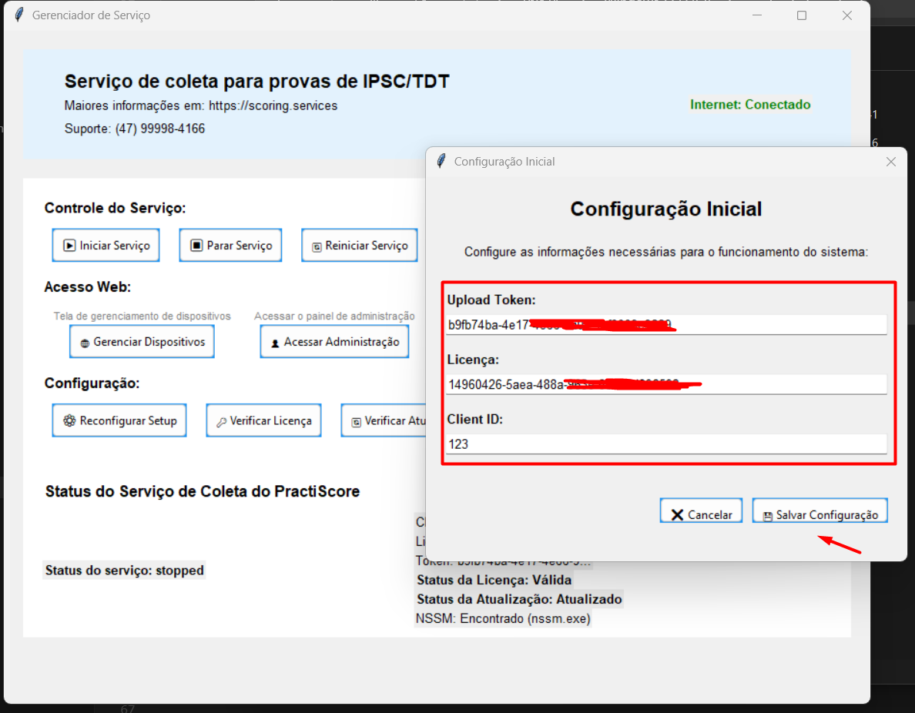Click the Upload Token label

491,300
